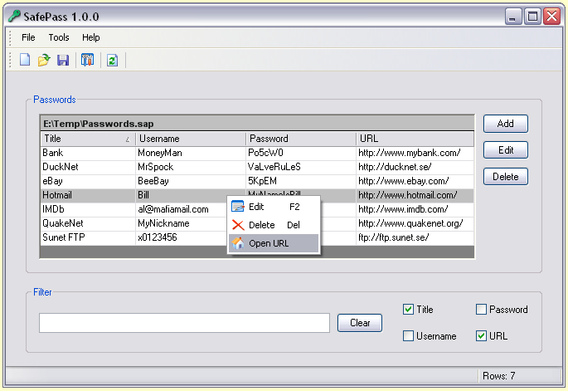Sort by the Password column header

(301, 139)
